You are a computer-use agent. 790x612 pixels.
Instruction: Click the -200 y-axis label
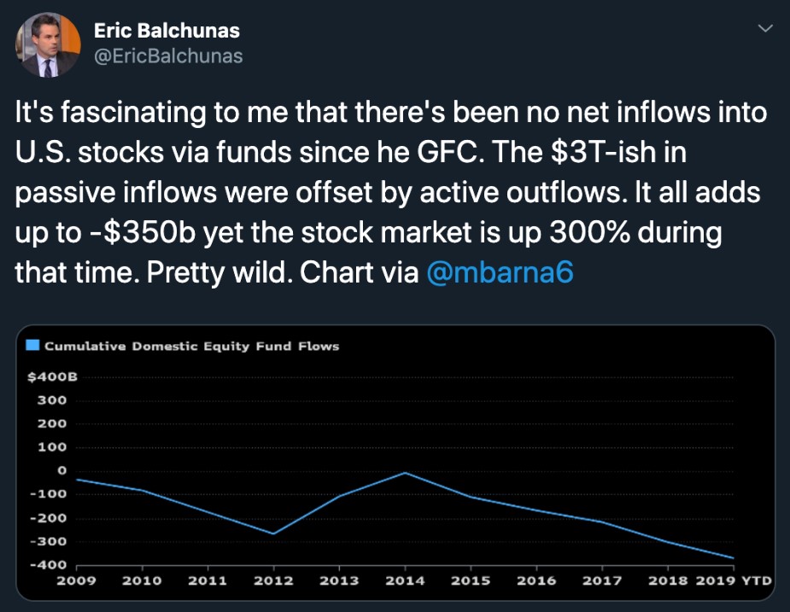pos(49,518)
